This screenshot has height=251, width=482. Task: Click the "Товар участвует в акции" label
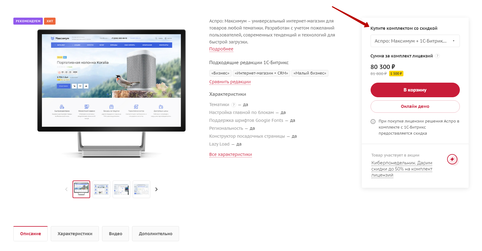[395, 155]
